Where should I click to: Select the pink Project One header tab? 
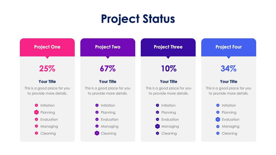tap(47, 47)
